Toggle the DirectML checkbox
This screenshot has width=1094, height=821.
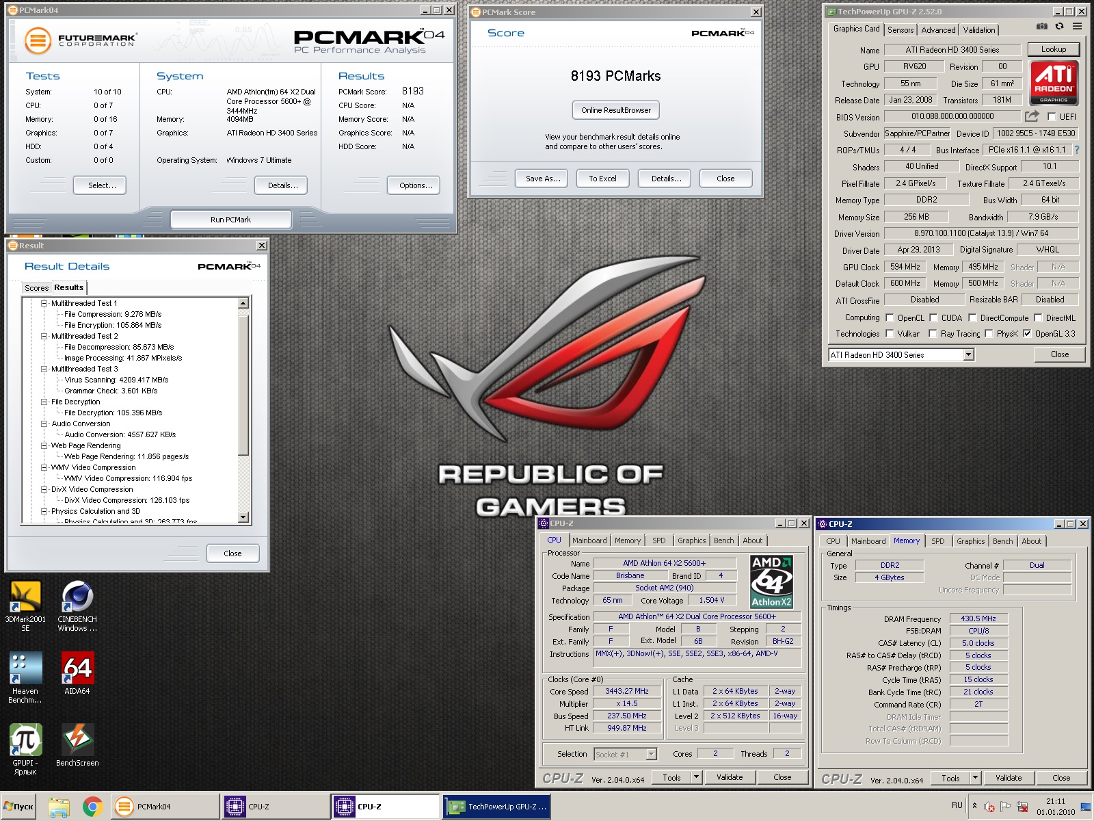[1038, 318]
